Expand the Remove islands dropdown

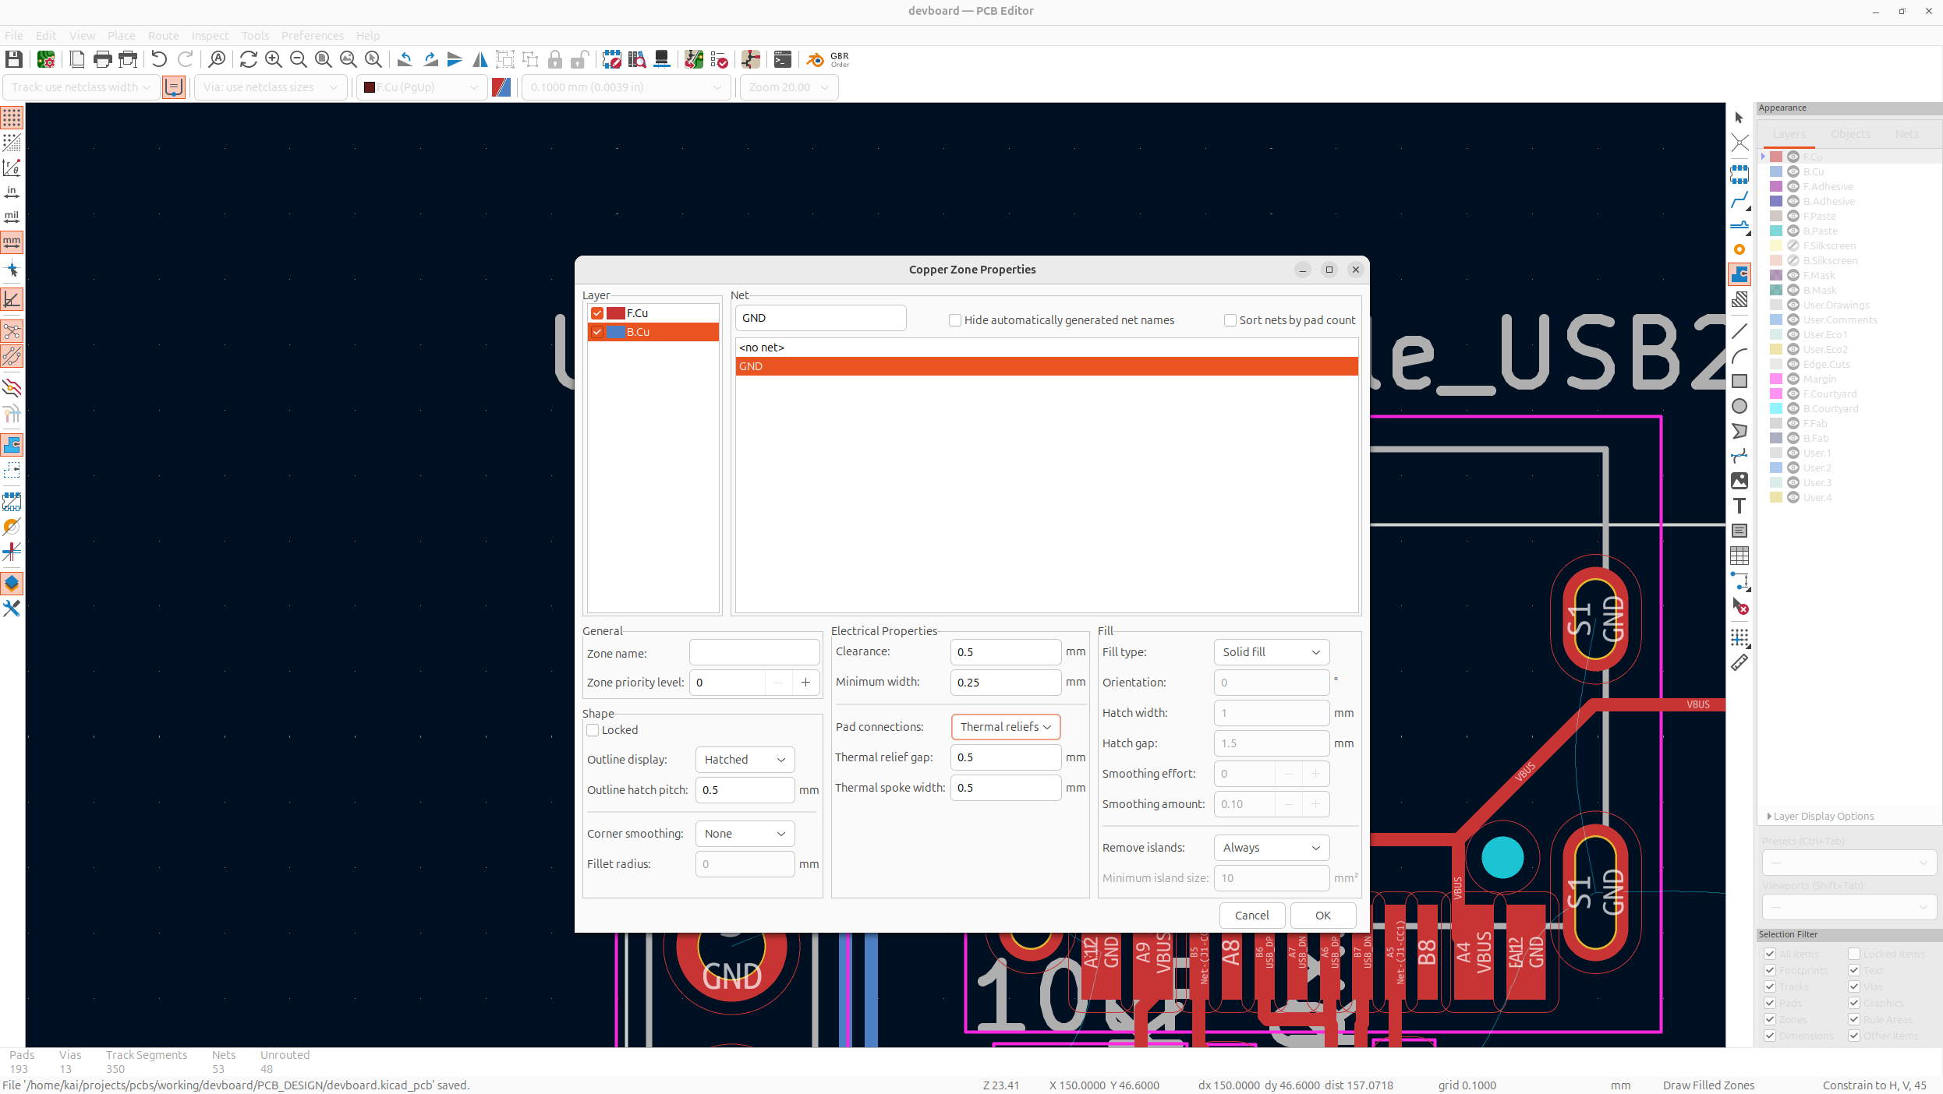(1271, 848)
